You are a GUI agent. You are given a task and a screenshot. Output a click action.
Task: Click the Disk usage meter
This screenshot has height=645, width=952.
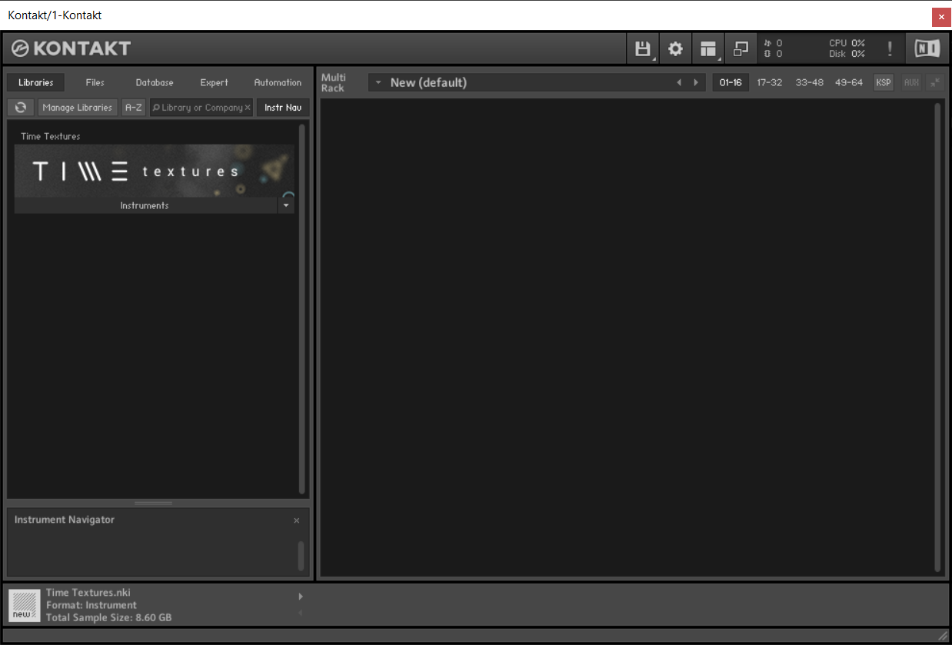847,54
